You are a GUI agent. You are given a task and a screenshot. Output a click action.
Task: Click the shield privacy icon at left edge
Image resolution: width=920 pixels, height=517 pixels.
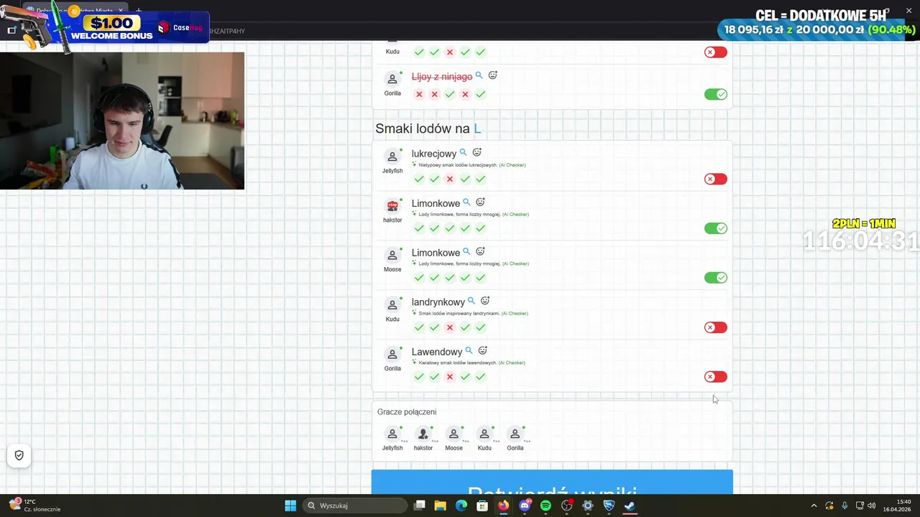pos(19,455)
